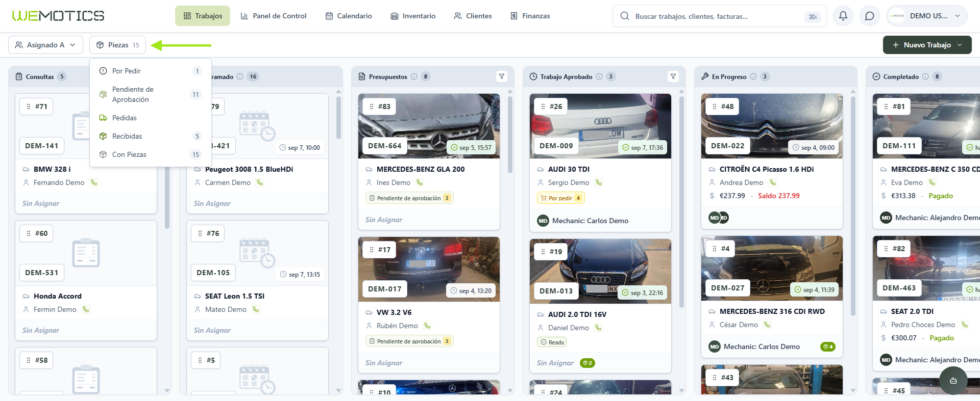Open the Asignado A filter dropdown
The width and height of the screenshot is (980, 401).
pos(45,45)
